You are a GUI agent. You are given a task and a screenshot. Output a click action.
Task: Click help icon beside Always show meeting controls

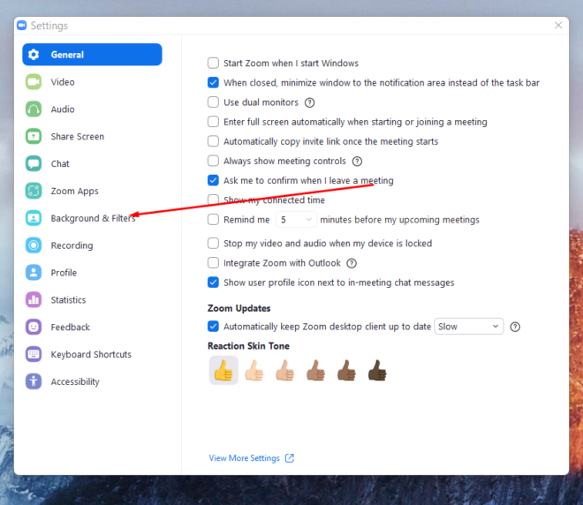pyautogui.click(x=357, y=162)
